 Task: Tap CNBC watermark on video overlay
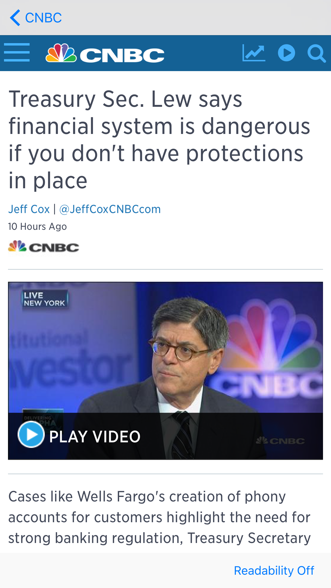[280, 441]
